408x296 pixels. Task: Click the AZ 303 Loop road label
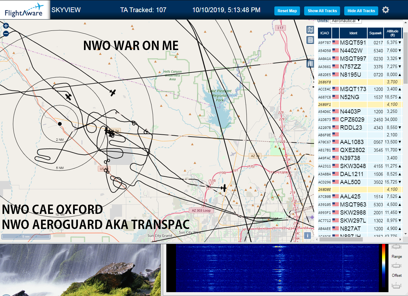201,211
